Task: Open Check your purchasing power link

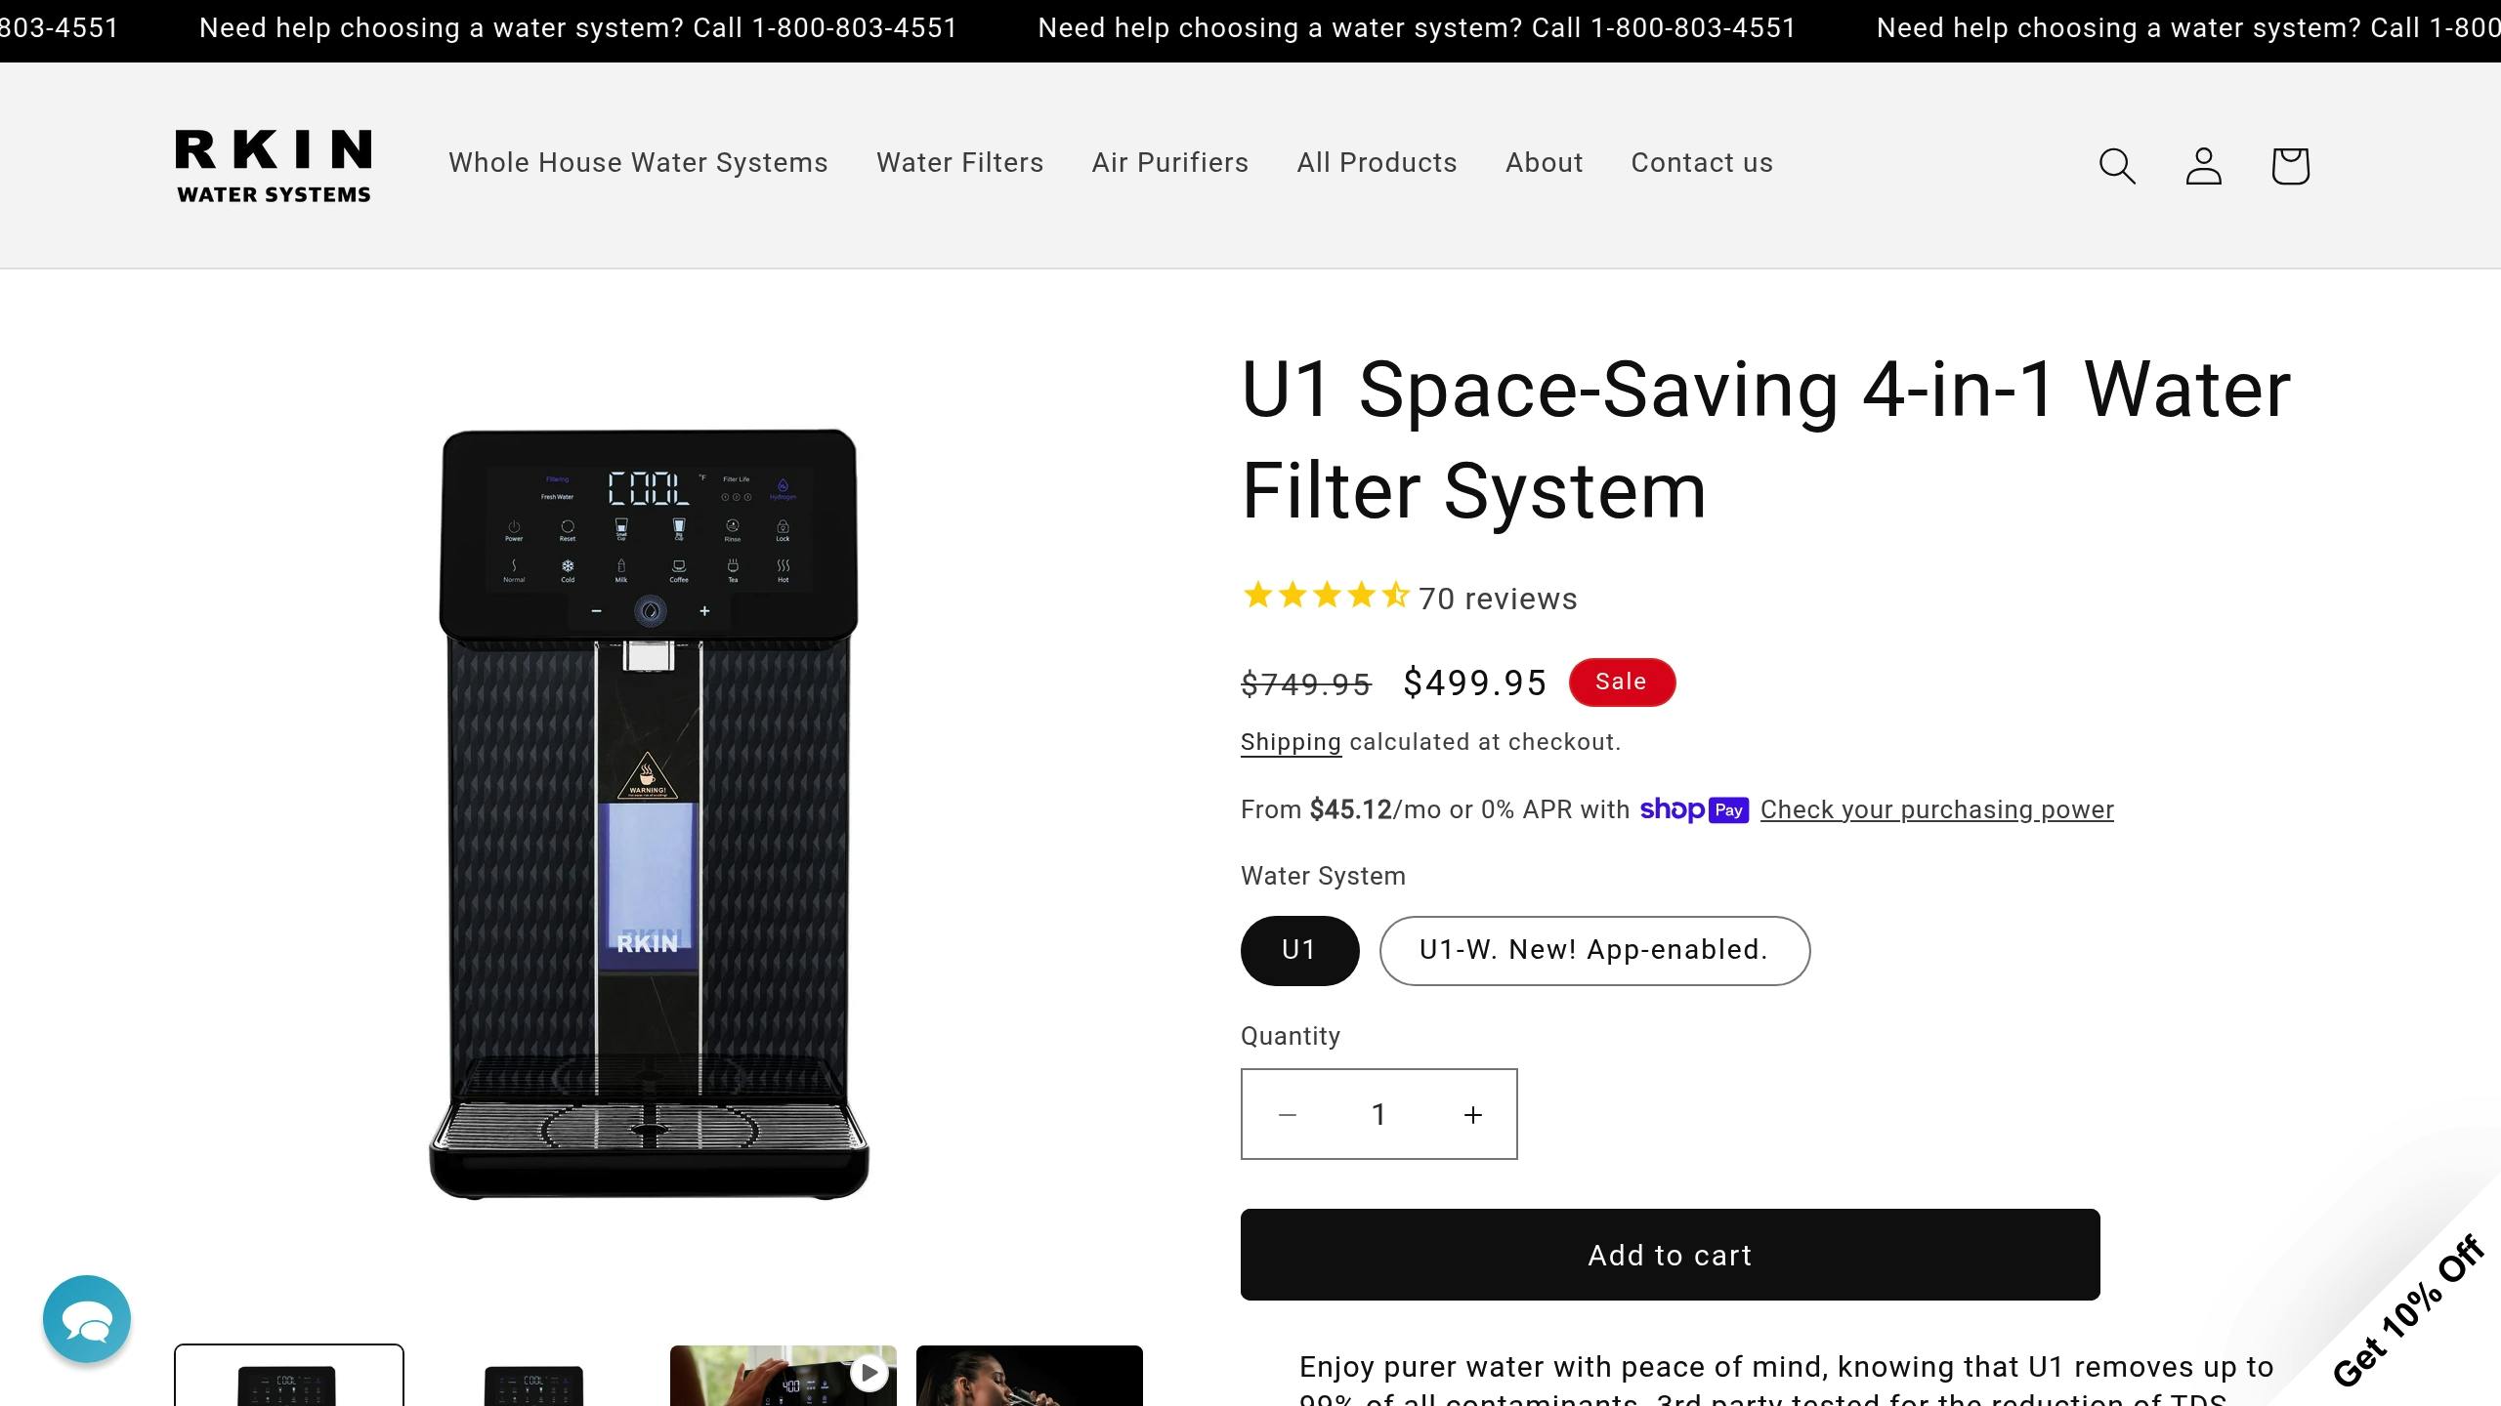Action: click(1936, 809)
